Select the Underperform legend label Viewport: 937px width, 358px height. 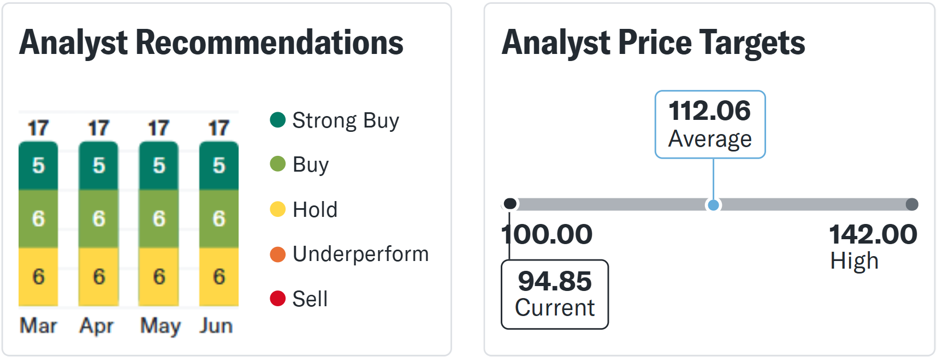(360, 254)
